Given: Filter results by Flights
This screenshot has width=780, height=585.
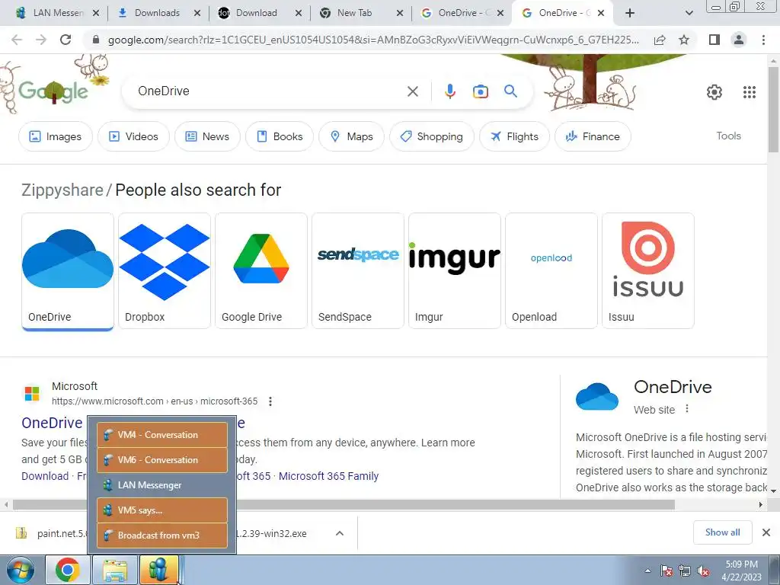Looking at the screenshot, I should tap(514, 136).
